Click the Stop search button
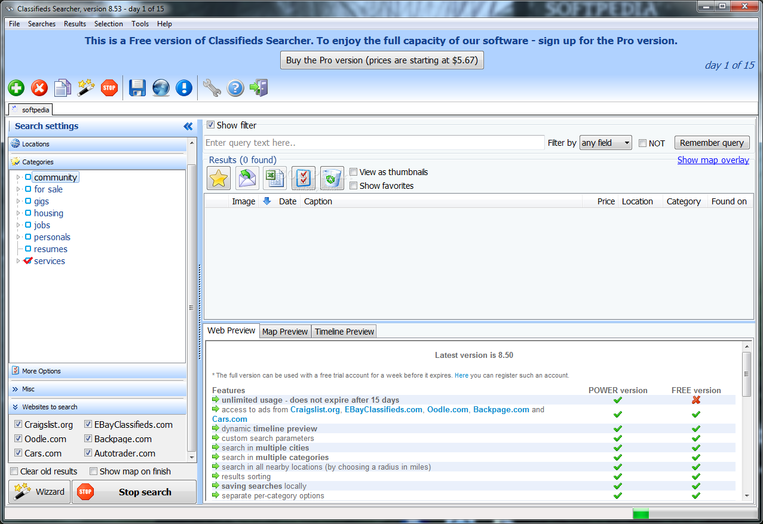763x524 pixels. tap(134, 492)
